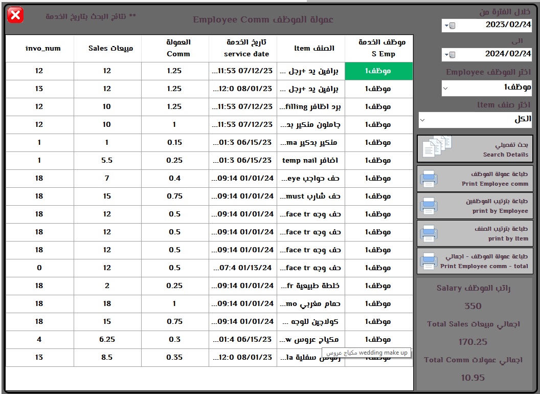
Task: Click the invoice number 0 in the 01/13/24 row
Action: 40,268
